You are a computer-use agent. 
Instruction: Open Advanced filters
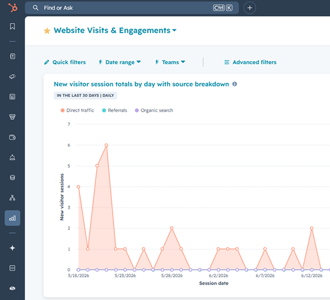(250, 62)
